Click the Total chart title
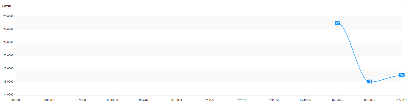The height and width of the screenshot is (111, 410). (x=6, y=6)
